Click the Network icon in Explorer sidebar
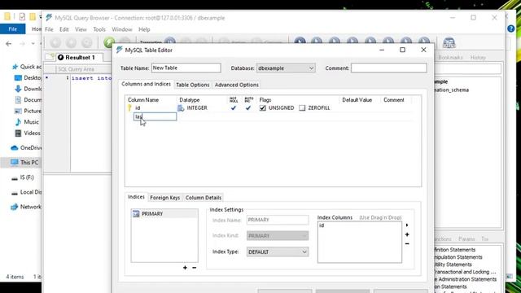 tap(15, 207)
